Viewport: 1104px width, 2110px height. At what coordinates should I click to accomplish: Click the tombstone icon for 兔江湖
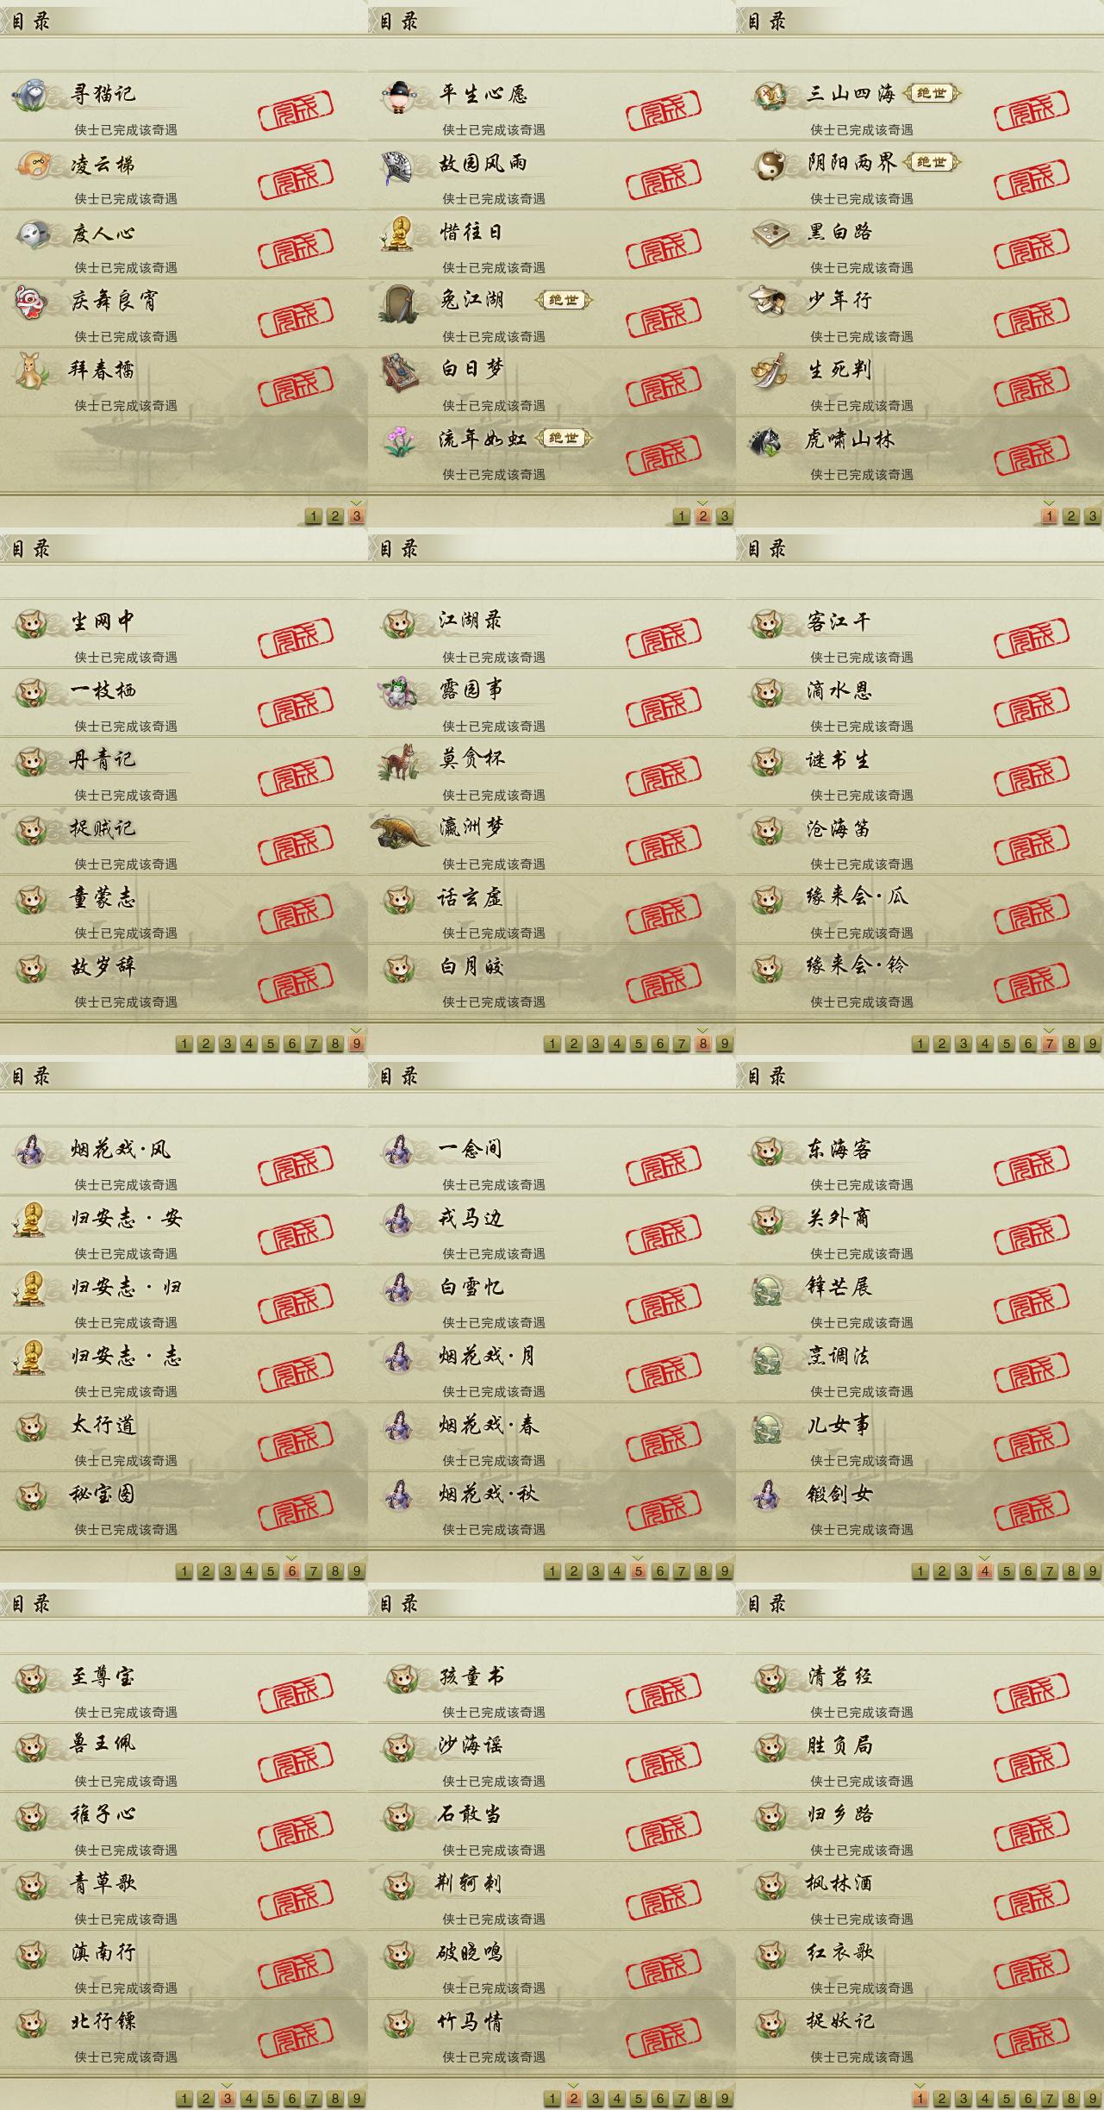point(400,302)
